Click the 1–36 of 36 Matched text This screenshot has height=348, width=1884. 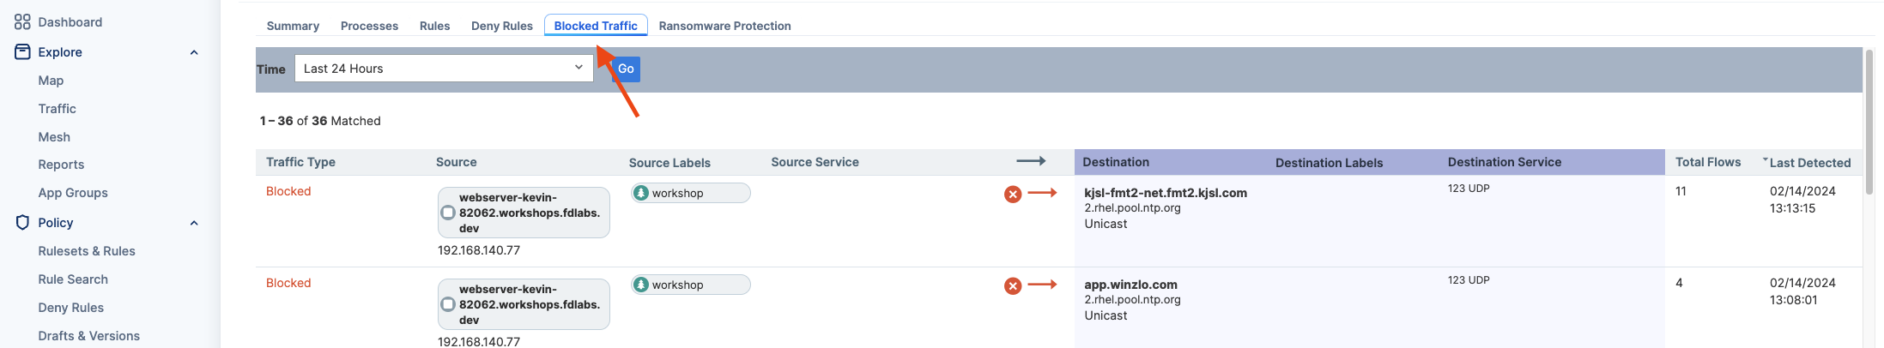click(320, 121)
